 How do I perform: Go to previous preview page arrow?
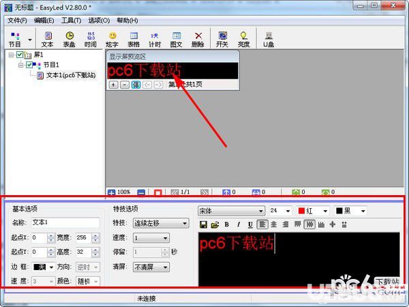(147, 85)
